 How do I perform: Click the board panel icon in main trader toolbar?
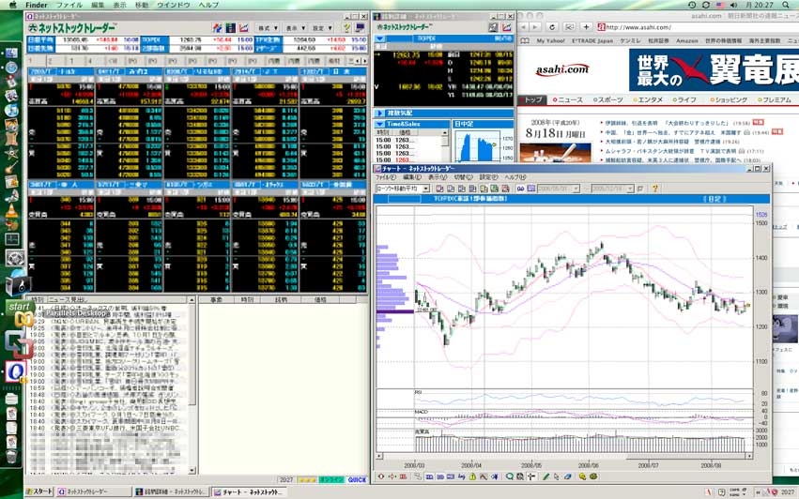coord(231,27)
